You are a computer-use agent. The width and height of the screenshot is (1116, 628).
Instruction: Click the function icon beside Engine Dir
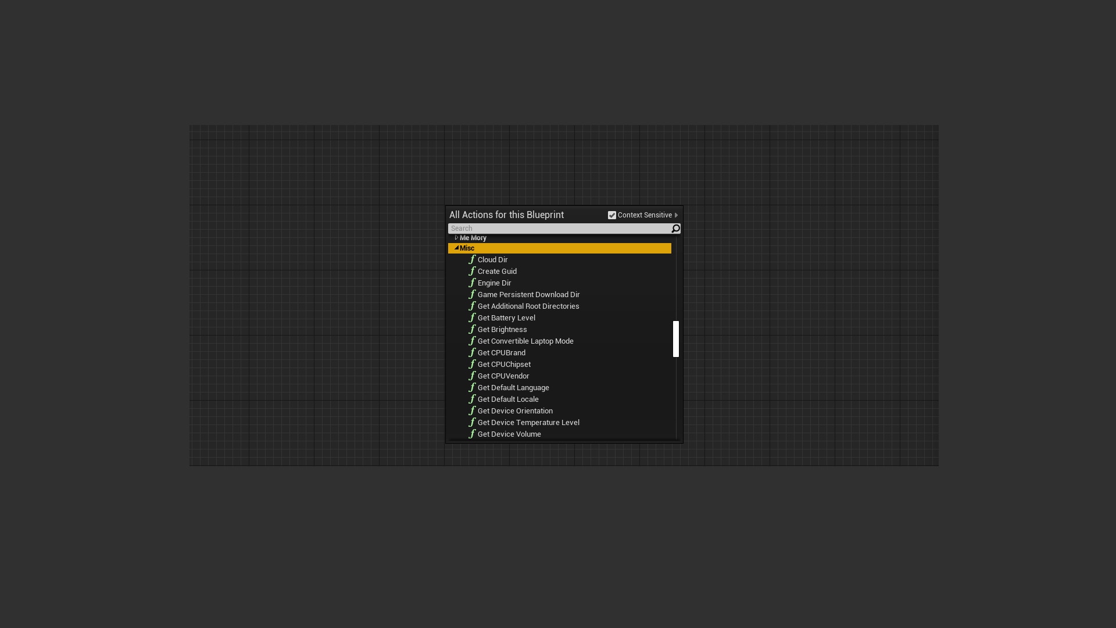point(473,283)
